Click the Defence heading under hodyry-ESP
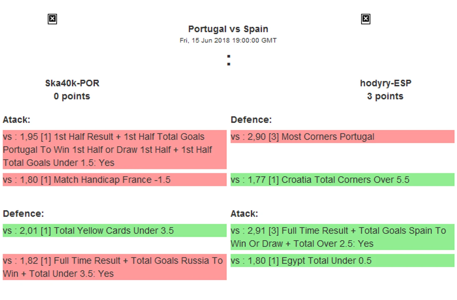Image resolution: width=457 pixels, height=300 pixels. 251,120
